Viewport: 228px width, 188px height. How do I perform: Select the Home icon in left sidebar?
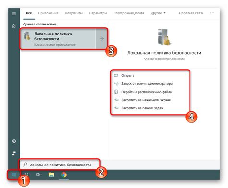click(x=14, y=26)
